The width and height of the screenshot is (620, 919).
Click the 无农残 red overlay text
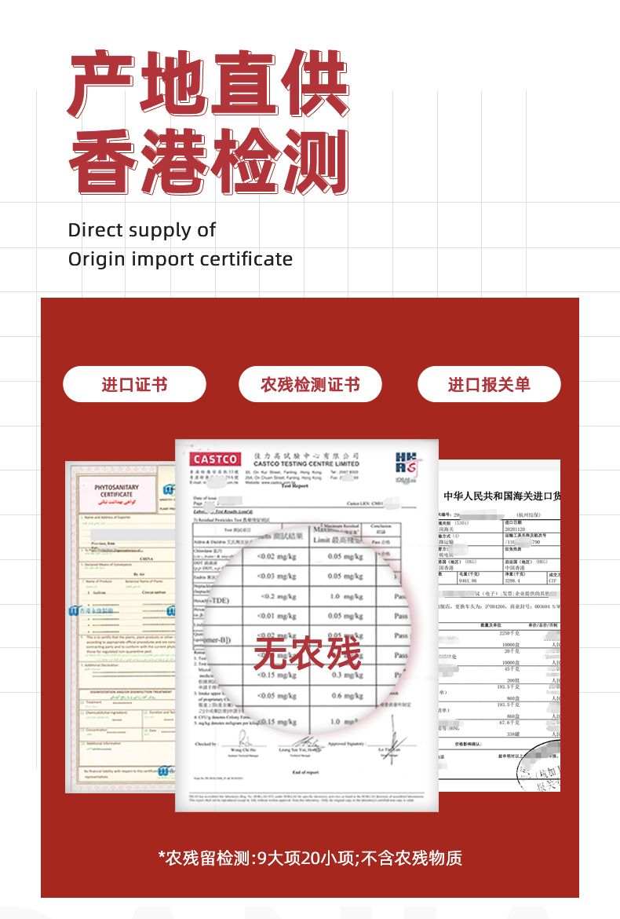[308, 654]
